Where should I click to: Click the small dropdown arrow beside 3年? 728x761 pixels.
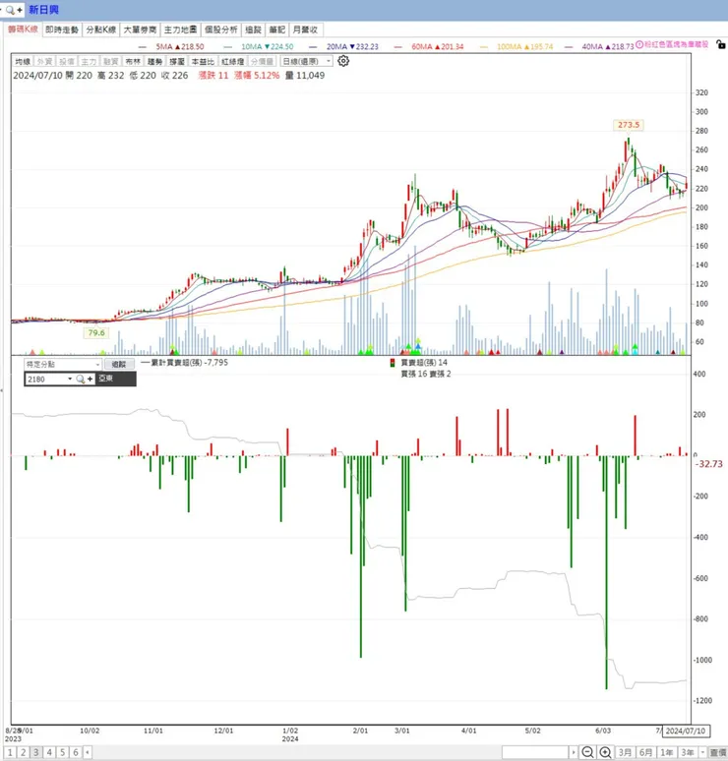(702, 752)
